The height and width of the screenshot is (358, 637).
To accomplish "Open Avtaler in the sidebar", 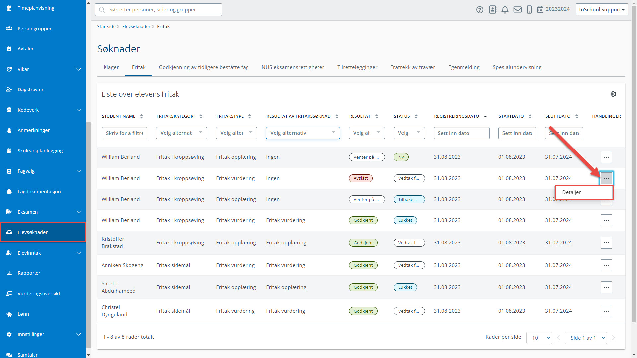I will point(43,49).
